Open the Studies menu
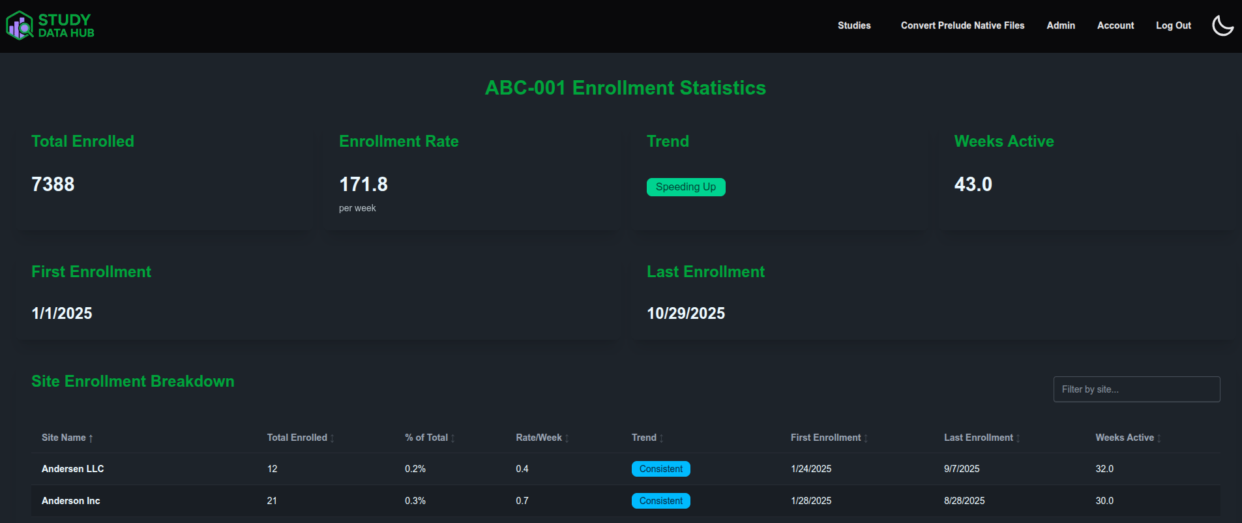The width and height of the screenshot is (1242, 523). click(854, 25)
